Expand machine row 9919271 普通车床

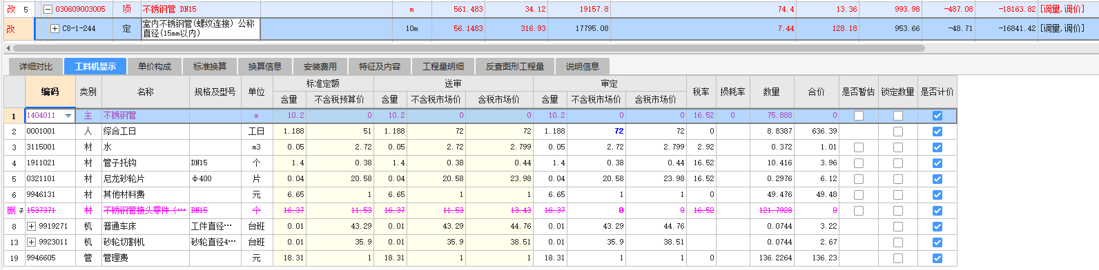31,227
